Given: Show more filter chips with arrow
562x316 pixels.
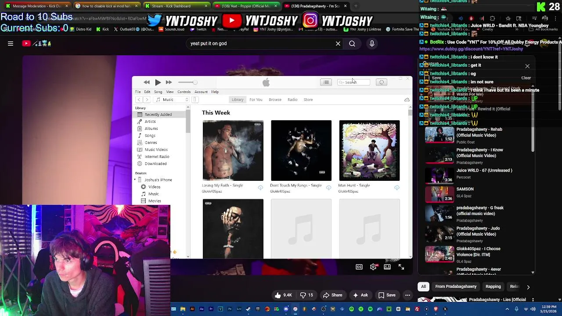Looking at the screenshot, I should [x=528, y=287].
